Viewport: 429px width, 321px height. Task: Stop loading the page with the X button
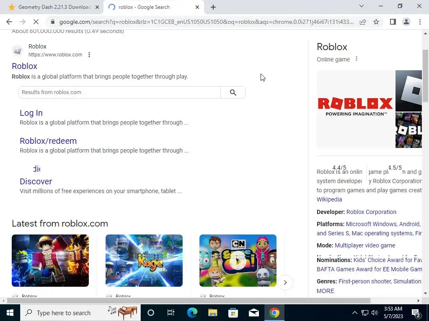pos(36,22)
